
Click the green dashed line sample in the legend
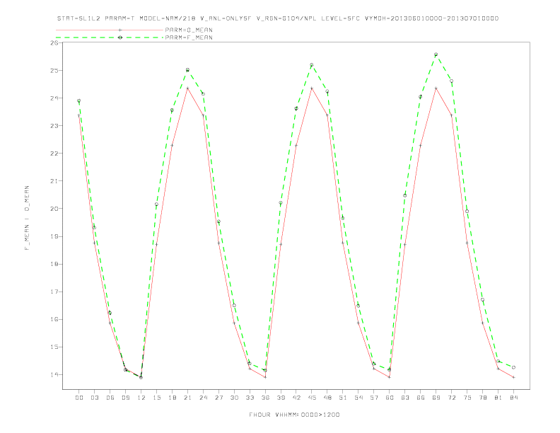(x=110, y=37)
